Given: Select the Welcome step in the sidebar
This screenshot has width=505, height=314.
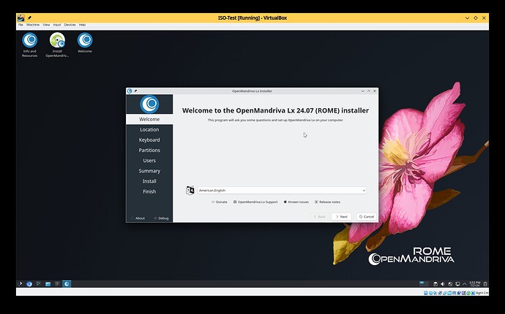Looking at the screenshot, I should pyautogui.click(x=149, y=119).
